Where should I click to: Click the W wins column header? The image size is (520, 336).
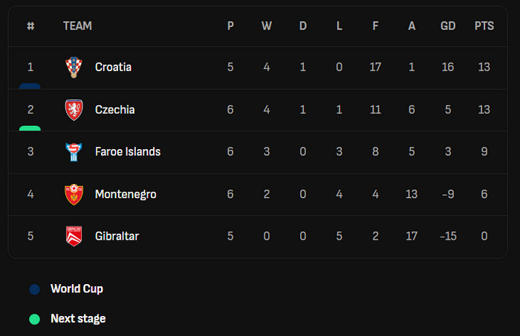tap(267, 26)
